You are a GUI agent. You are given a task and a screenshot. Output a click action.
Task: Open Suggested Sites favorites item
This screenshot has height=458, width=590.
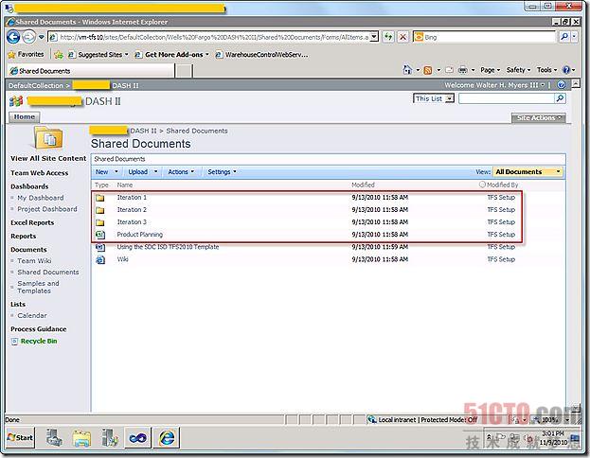[x=98, y=55]
